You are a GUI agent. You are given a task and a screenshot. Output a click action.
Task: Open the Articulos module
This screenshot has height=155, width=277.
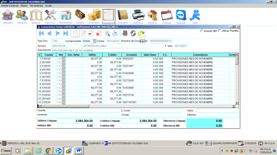coord(8,17)
